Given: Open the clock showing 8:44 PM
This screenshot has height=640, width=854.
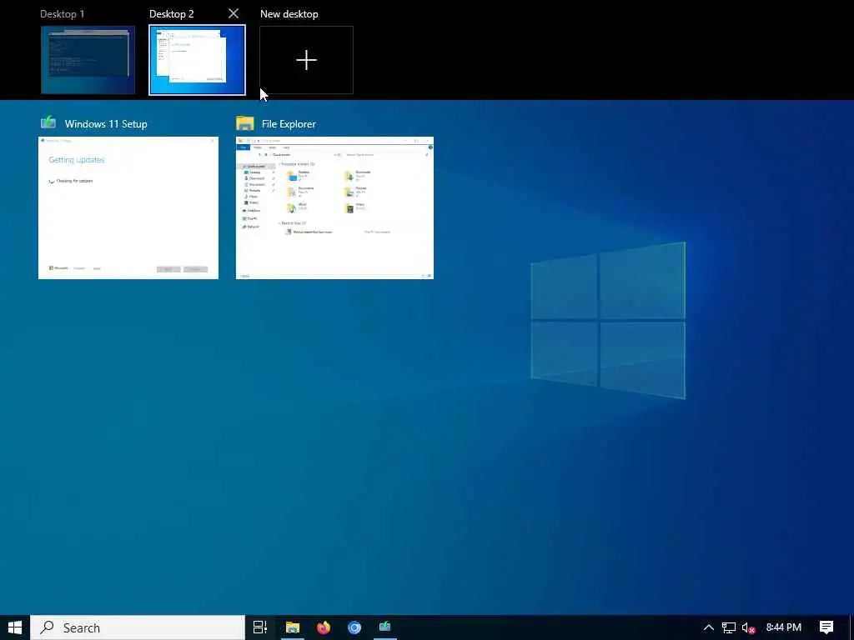Looking at the screenshot, I should coord(784,627).
